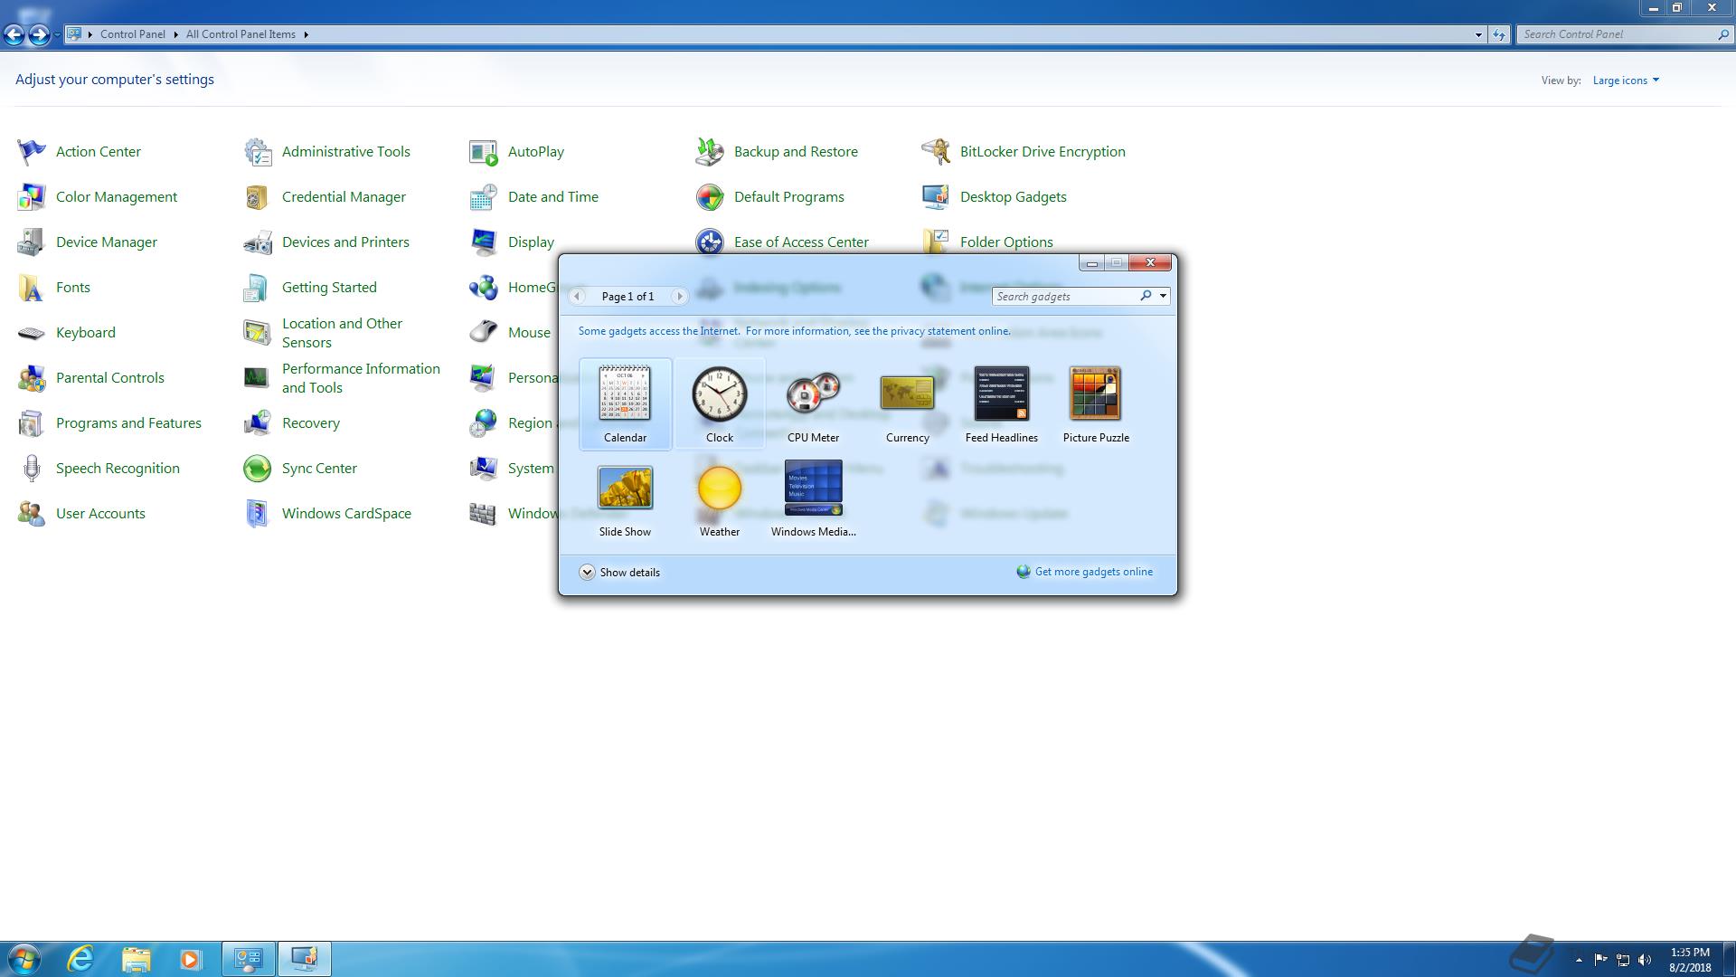Expand Show details in gadget gallery
Image resolution: width=1736 pixels, height=977 pixels.
point(620,572)
